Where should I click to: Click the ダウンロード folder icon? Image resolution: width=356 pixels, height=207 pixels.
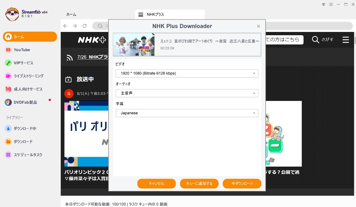[x=9, y=142]
